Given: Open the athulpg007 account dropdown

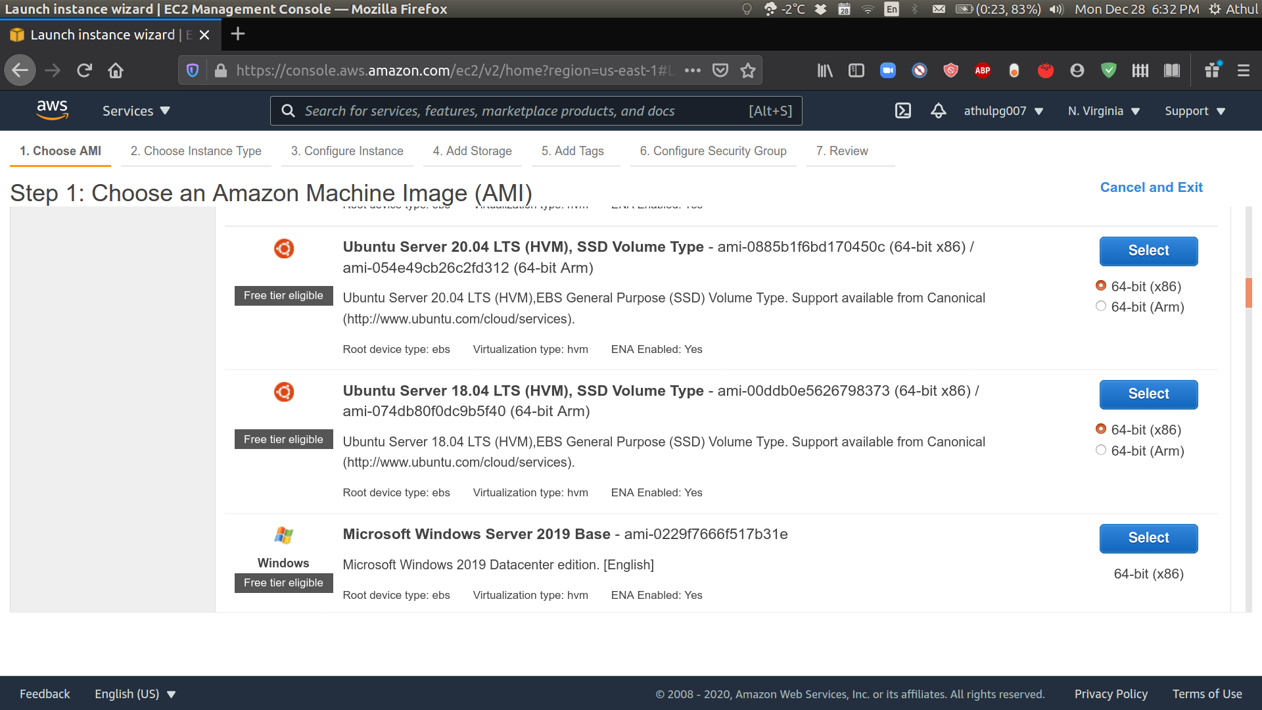Looking at the screenshot, I should click(x=1003, y=111).
